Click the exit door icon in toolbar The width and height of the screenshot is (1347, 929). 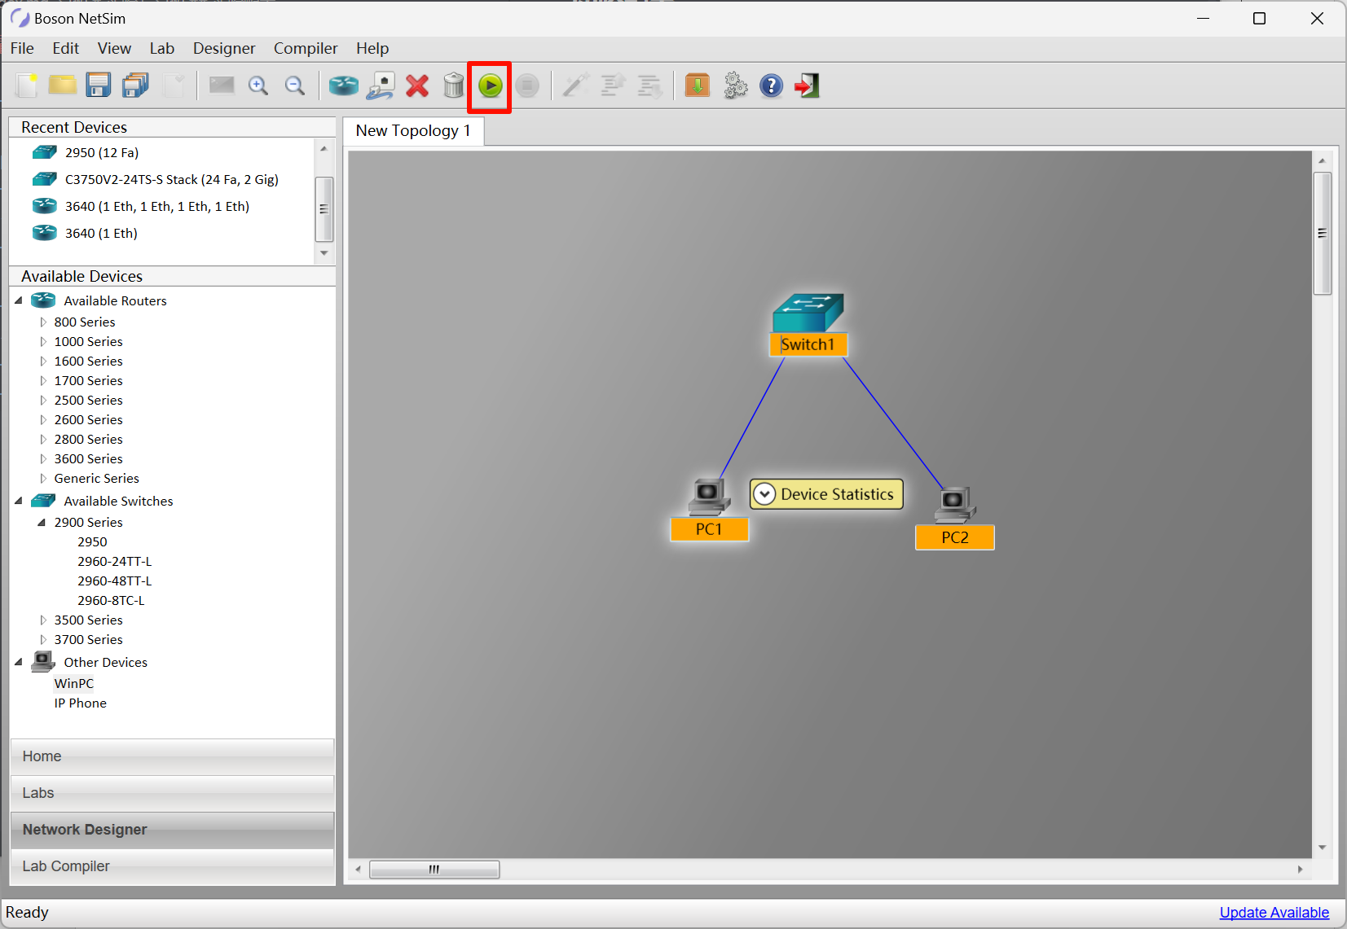807,85
